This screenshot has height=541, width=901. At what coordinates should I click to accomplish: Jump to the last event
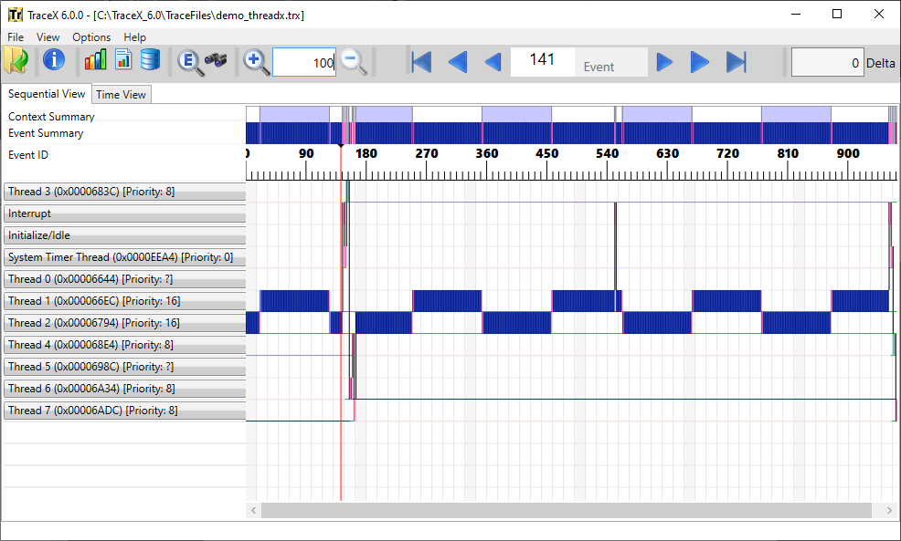coord(736,62)
